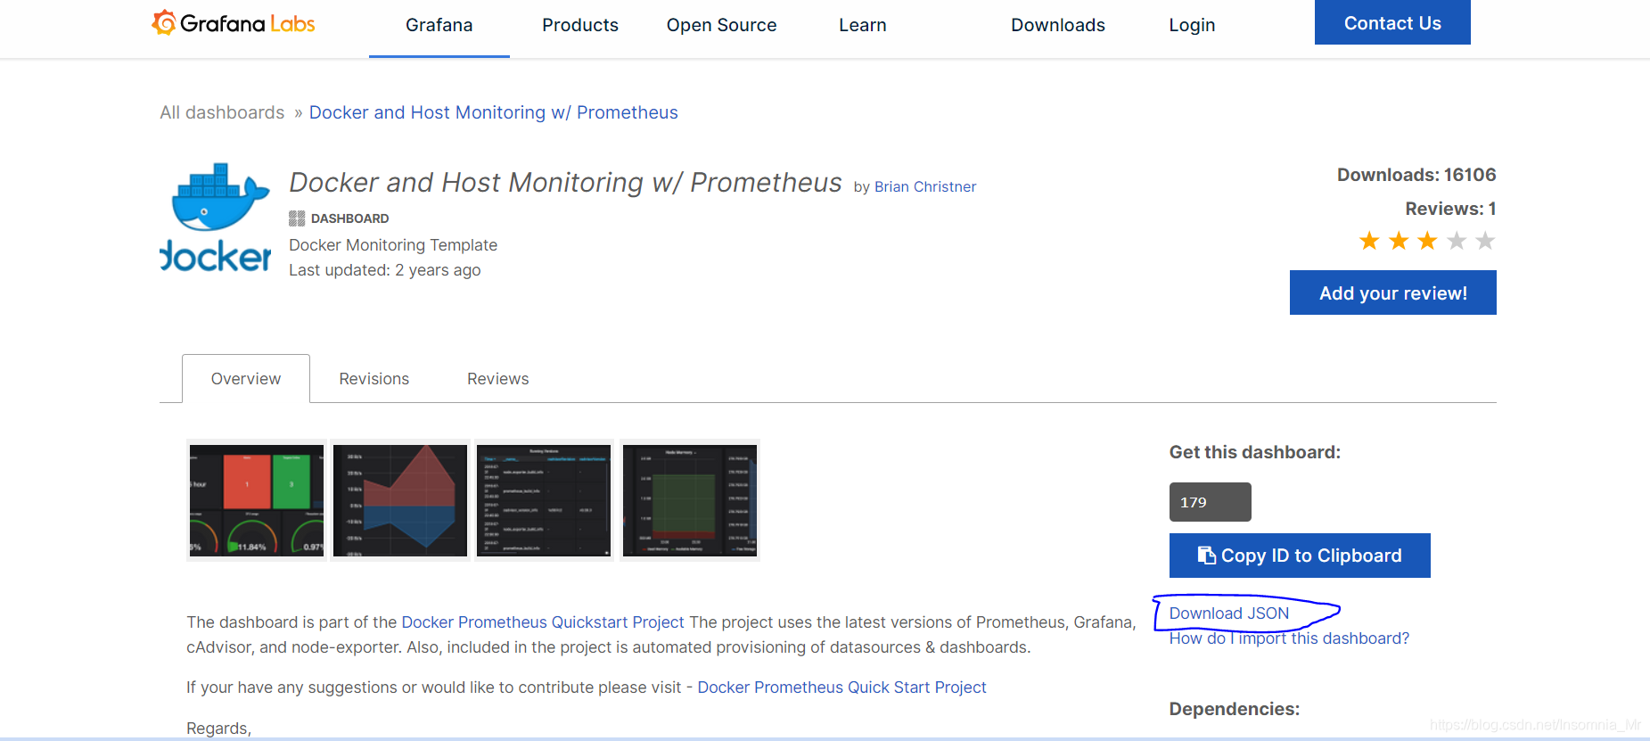Switch to the Revisions tab

point(374,379)
